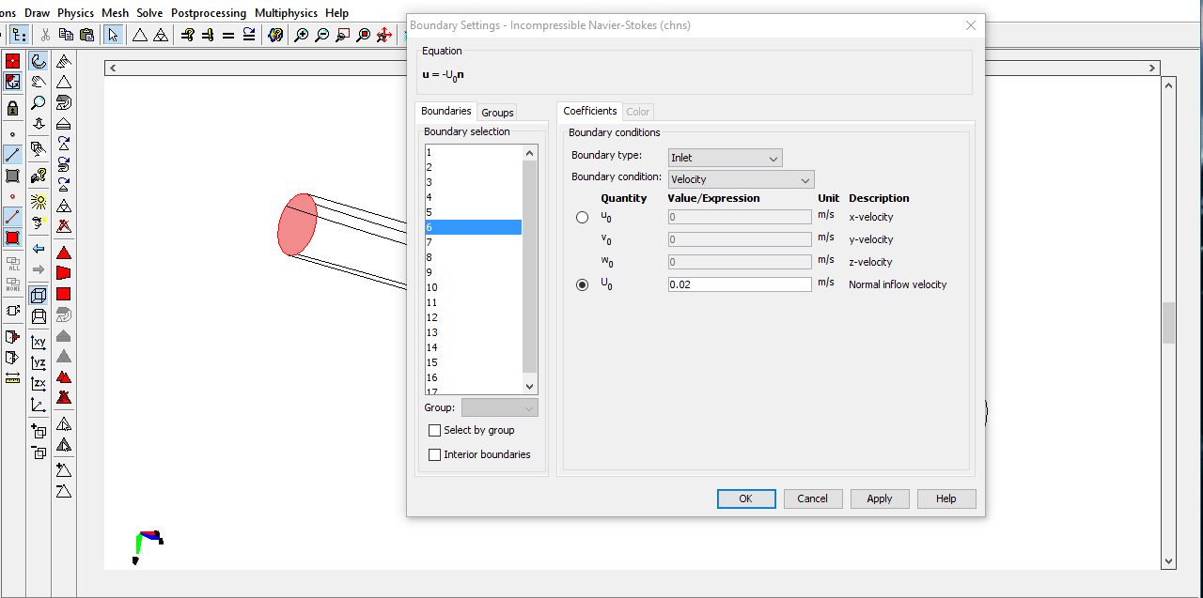Click the normal inflow velocity field containing 0.02
The height and width of the screenshot is (598, 1203).
click(740, 284)
